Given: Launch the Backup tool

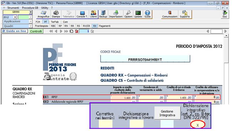Looking at the screenshot, I should point(103,14).
